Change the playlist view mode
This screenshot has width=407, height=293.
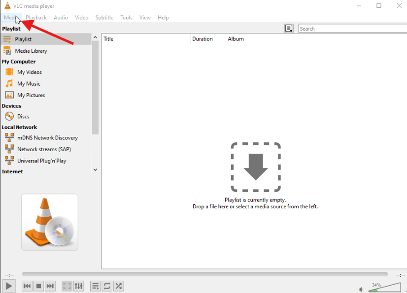pyautogui.click(x=289, y=28)
